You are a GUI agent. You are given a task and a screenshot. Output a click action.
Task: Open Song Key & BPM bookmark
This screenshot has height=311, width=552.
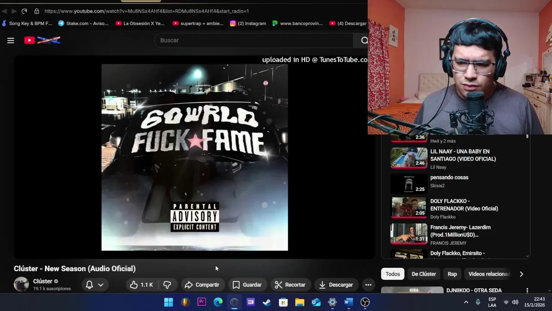(x=27, y=23)
